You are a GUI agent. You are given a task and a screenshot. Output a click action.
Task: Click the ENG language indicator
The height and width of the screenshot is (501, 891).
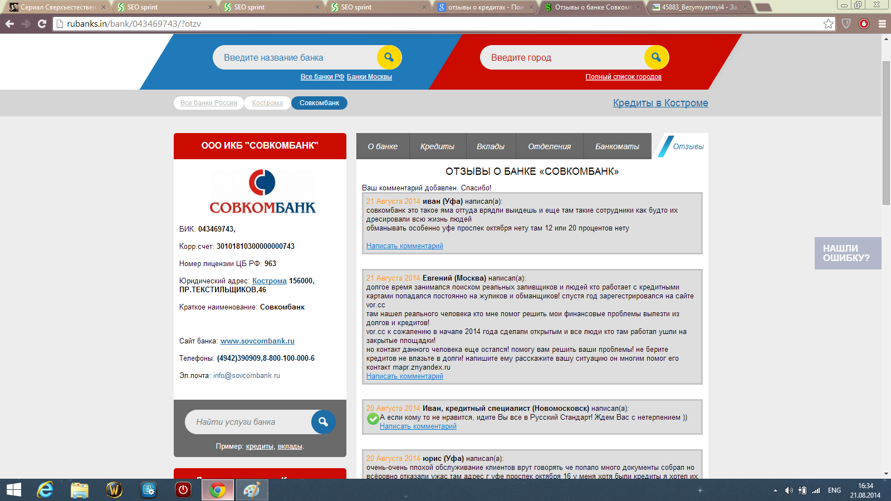click(834, 490)
